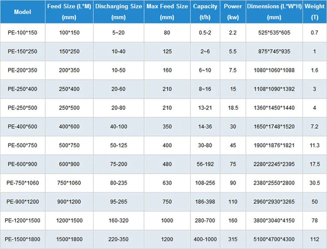Click the Discharging Size column header

point(119,12)
